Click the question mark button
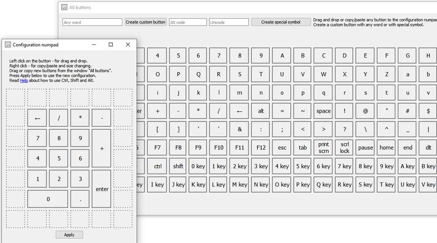Viewport: 437px width, 243px height. coord(344,130)
